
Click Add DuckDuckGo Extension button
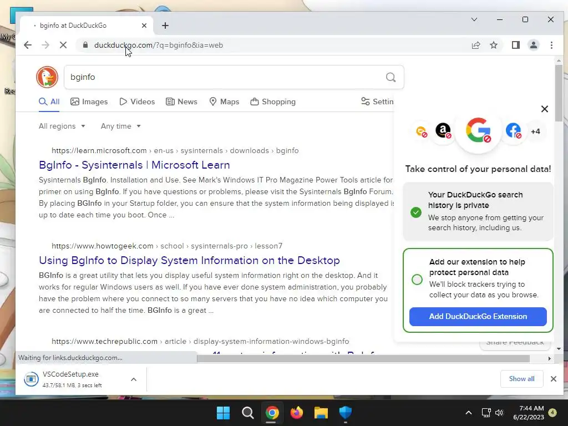(x=478, y=316)
